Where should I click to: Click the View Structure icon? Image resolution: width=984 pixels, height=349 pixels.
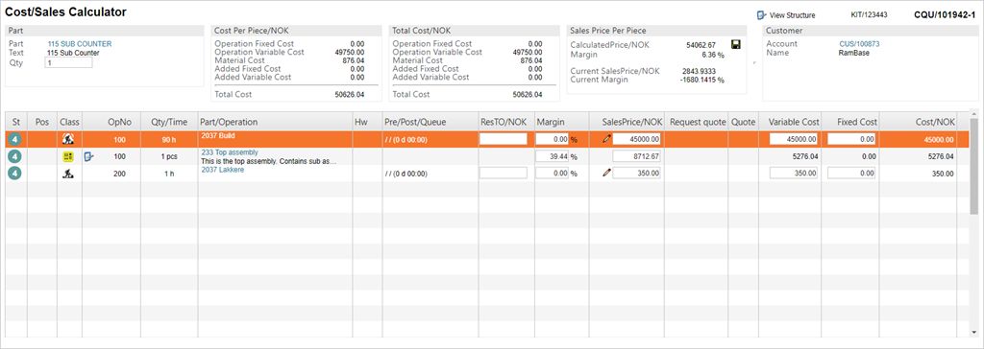[762, 15]
